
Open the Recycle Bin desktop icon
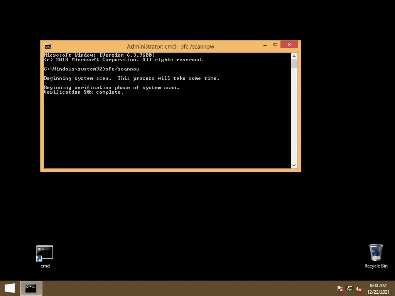[376, 256]
